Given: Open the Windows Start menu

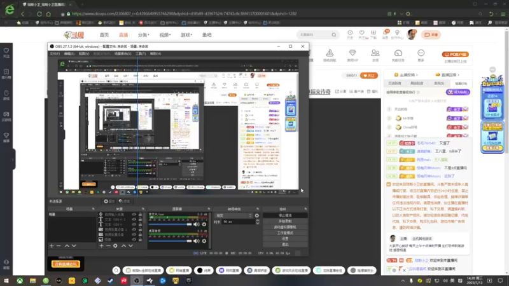Looking at the screenshot, I should click(x=6, y=280).
